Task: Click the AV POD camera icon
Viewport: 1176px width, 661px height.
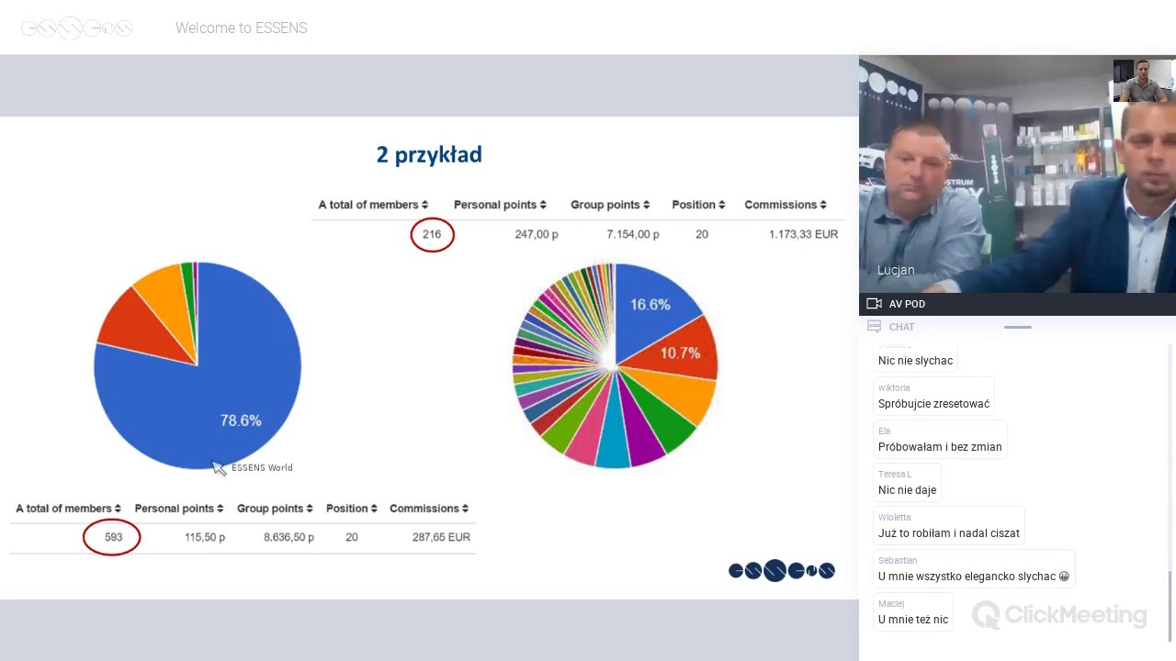Action: [x=874, y=304]
